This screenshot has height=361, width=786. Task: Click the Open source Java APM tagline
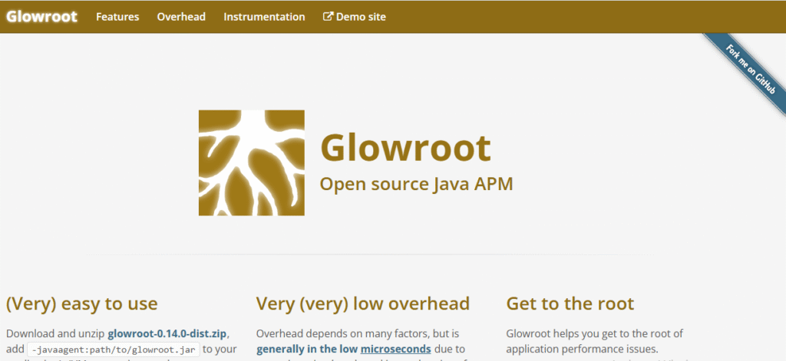415,184
